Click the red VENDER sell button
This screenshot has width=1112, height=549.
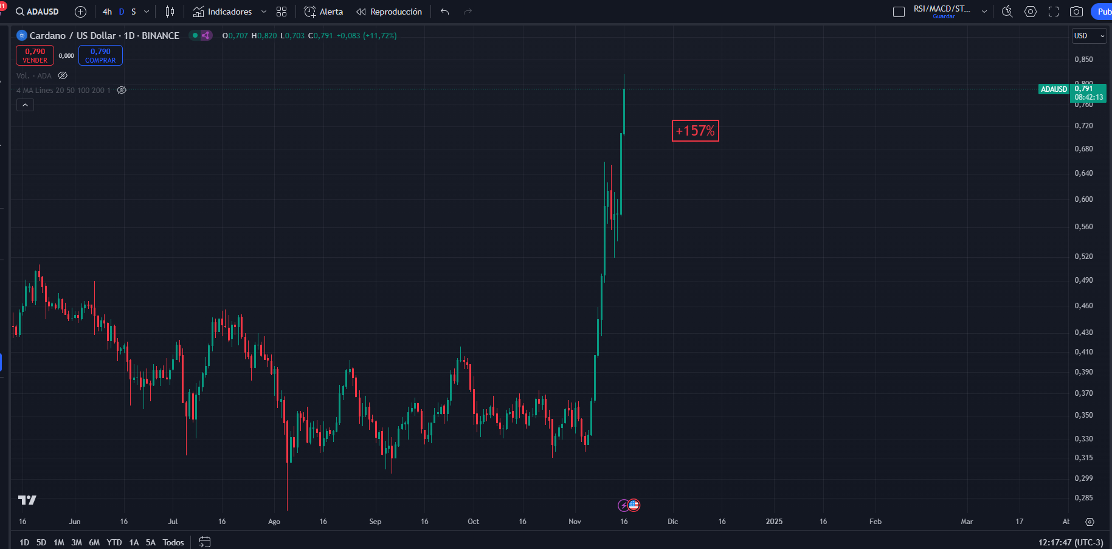point(35,55)
